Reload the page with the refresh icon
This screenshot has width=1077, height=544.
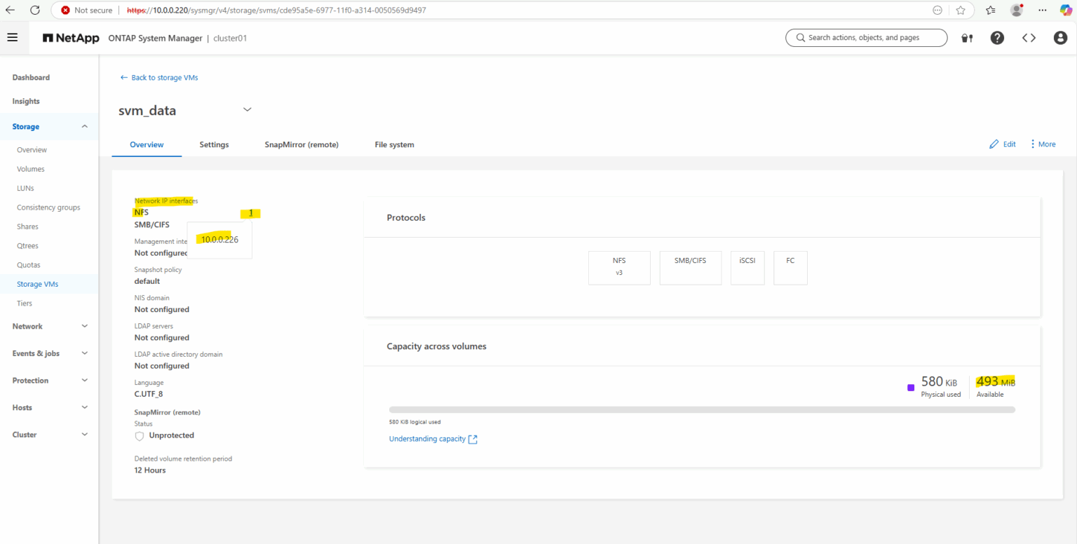pos(35,11)
